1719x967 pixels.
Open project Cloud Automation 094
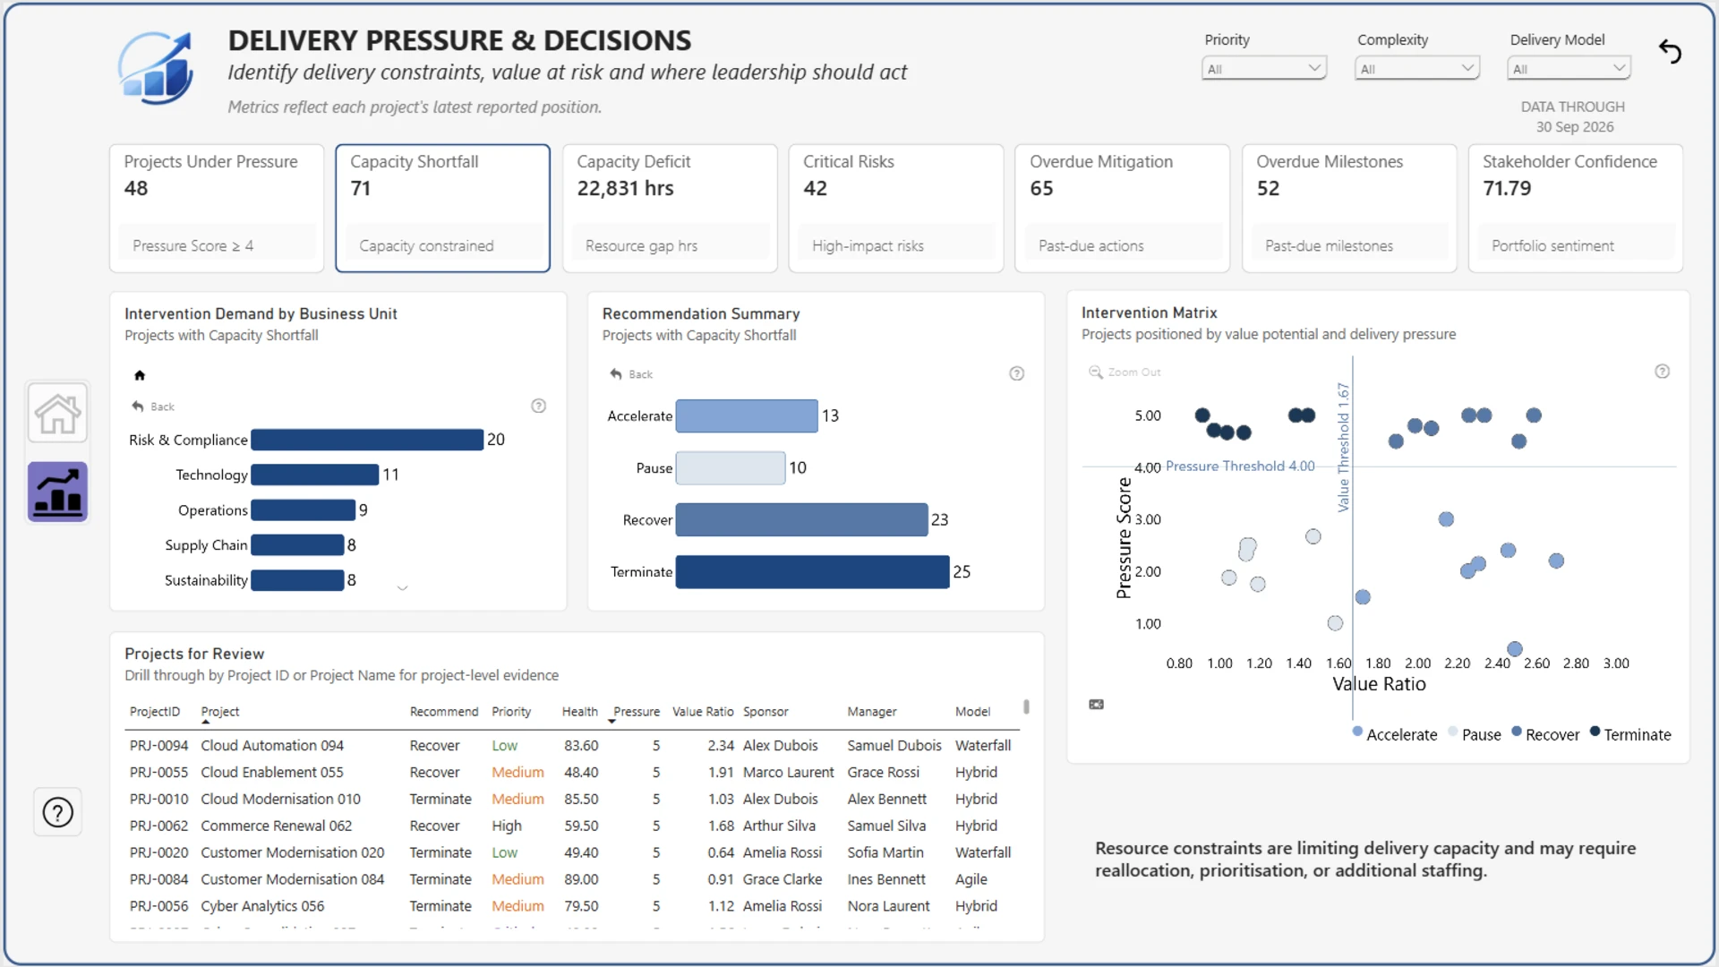tap(272, 745)
